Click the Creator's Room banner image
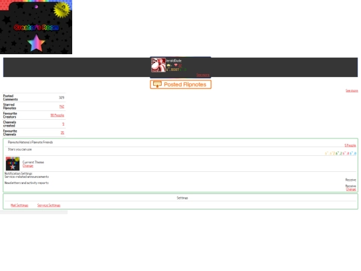The width and height of the screenshot is (361, 271). point(36,27)
